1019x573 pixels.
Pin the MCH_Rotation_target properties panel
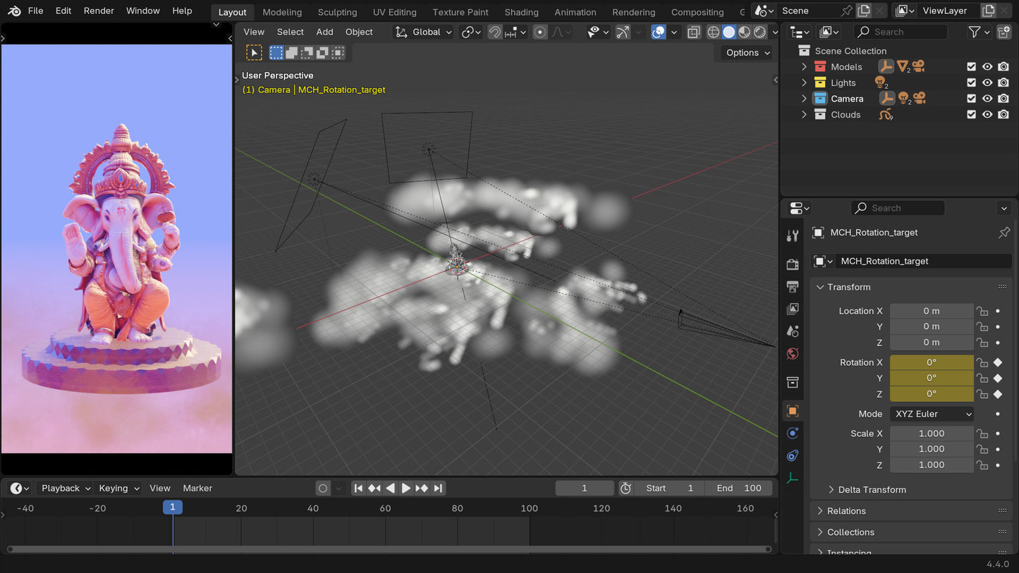pyautogui.click(x=1004, y=233)
